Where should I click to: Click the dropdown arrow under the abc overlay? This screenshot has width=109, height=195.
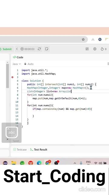(x=7, y=140)
